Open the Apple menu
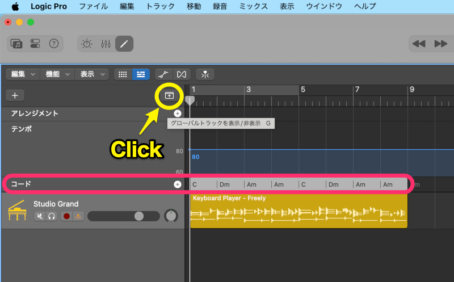Image resolution: width=454 pixels, height=282 pixels. click(x=15, y=6)
